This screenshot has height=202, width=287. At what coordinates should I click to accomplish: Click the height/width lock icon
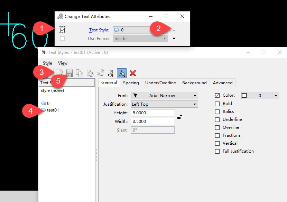[180, 117]
